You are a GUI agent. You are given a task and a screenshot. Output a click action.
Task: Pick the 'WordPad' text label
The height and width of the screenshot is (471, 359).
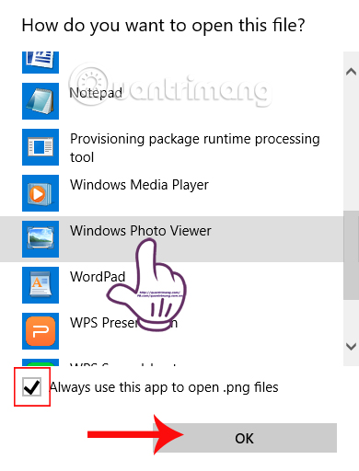98,277
